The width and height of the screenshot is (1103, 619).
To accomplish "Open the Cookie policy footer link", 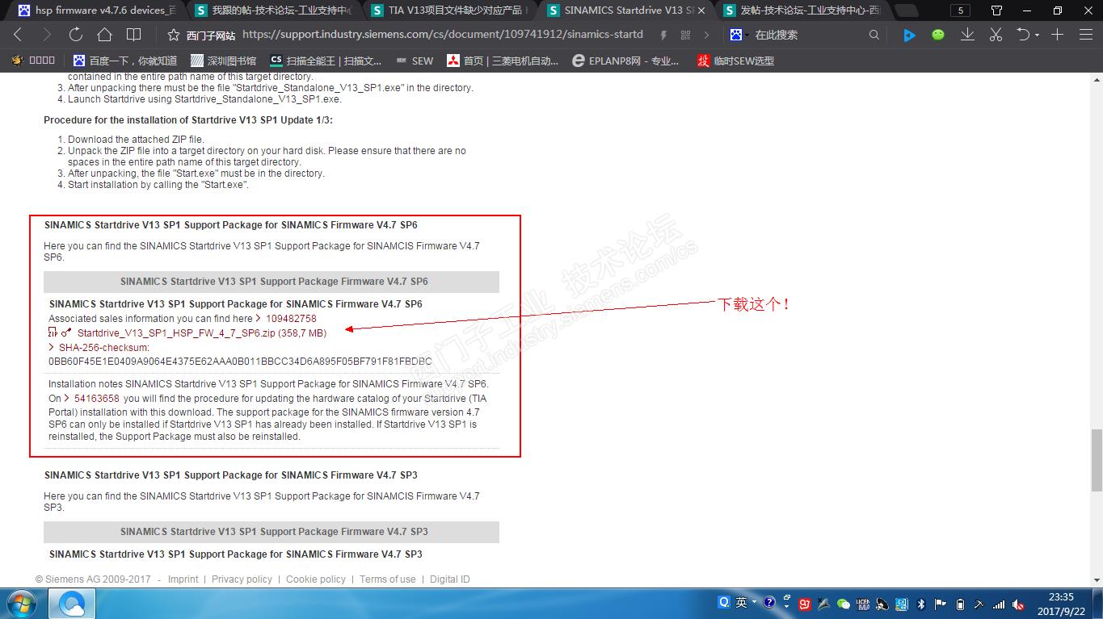I will 316,579.
